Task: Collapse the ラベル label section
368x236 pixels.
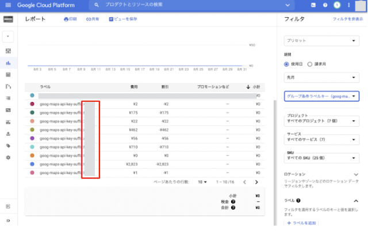Action: tap(356, 201)
